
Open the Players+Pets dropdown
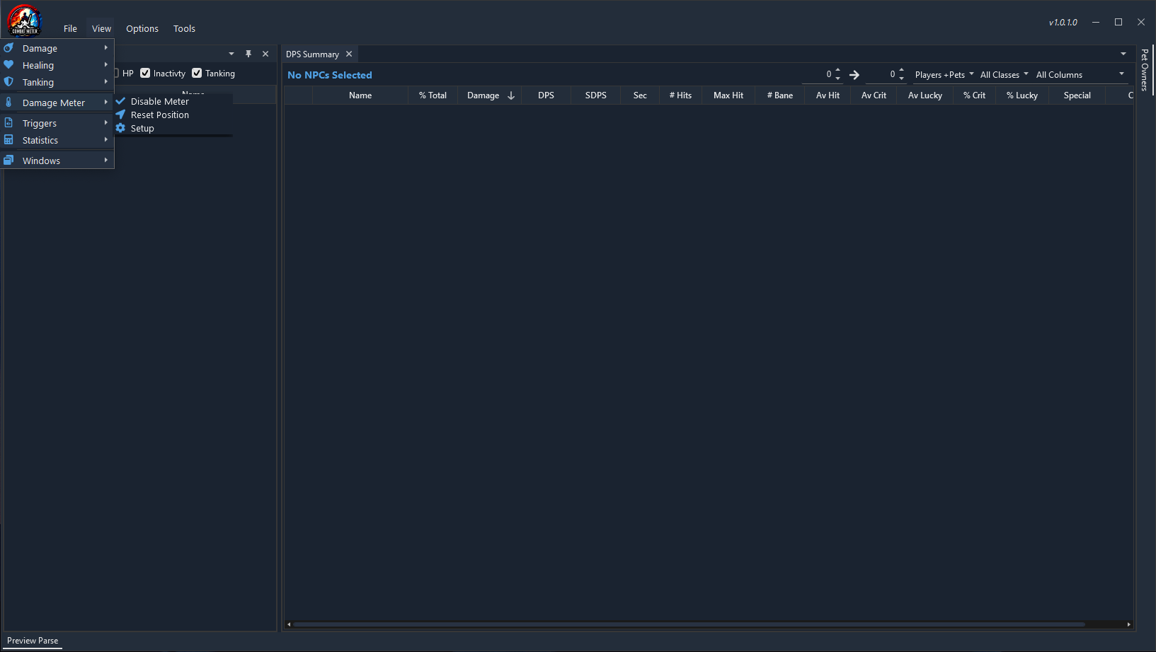point(944,74)
